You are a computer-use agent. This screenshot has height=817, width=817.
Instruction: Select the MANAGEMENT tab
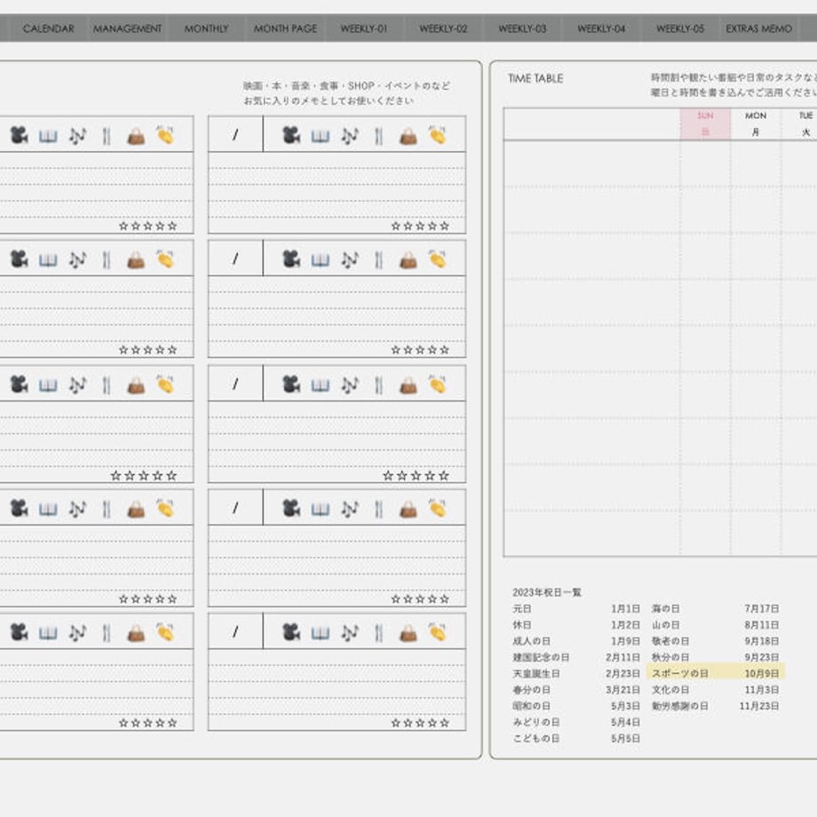[x=127, y=28]
